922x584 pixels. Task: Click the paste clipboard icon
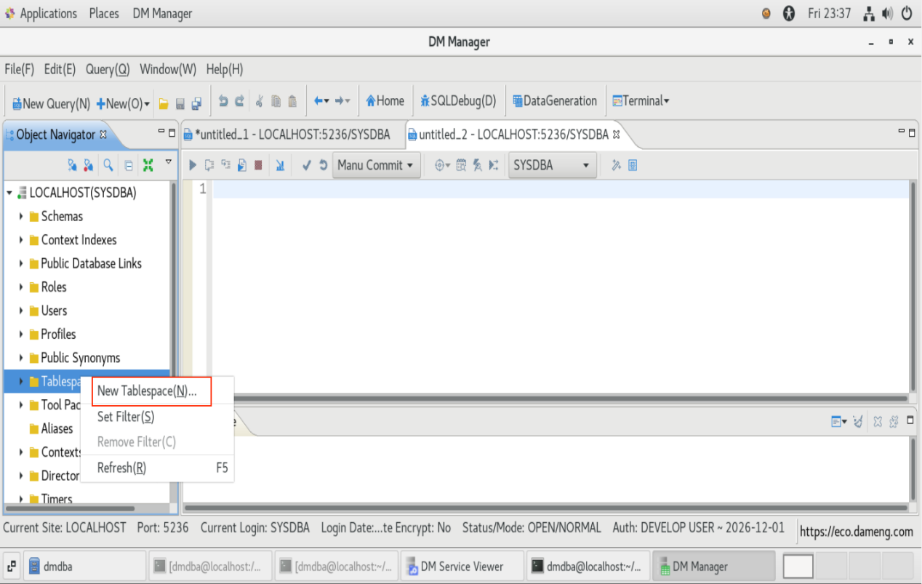point(292,102)
